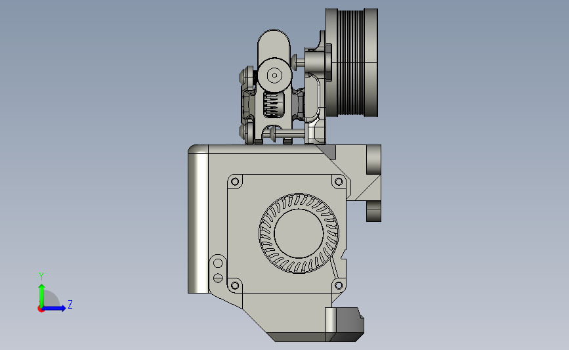Viewport: 569px width, 350px height.
Task: Select the large grooved knob at the top
Action: (352, 62)
